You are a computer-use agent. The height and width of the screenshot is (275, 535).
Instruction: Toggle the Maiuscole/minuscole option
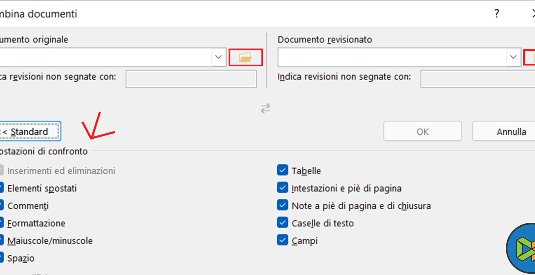pyautogui.click(x=2, y=240)
